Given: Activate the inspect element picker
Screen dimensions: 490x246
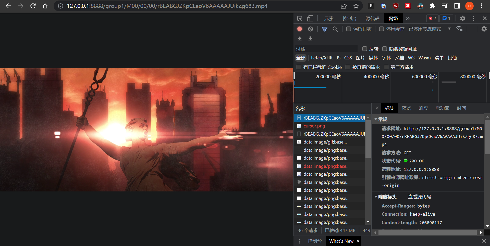Looking at the screenshot, I should click(x=300, y=18).
